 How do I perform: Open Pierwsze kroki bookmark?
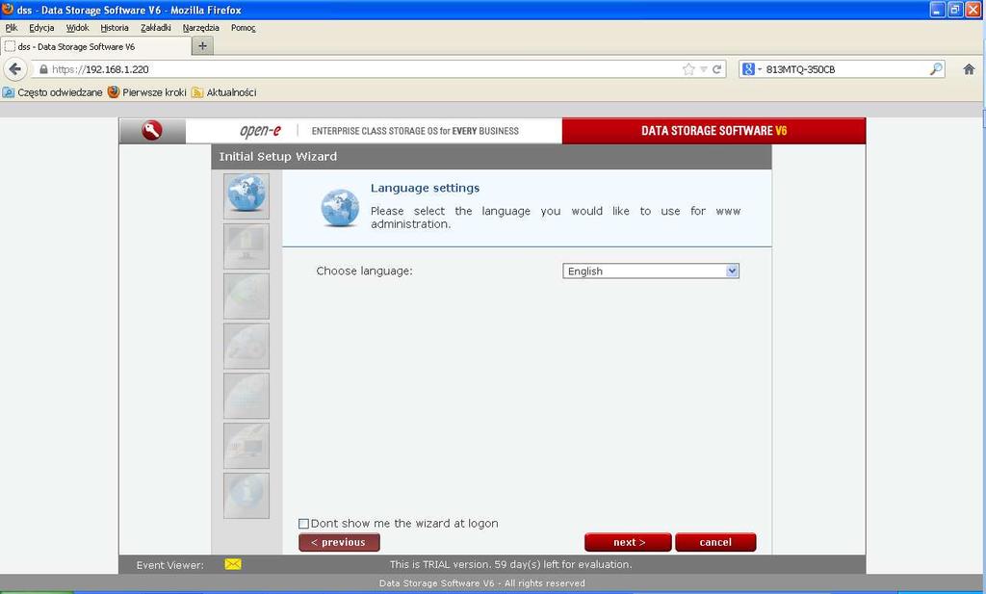point(147,92)
